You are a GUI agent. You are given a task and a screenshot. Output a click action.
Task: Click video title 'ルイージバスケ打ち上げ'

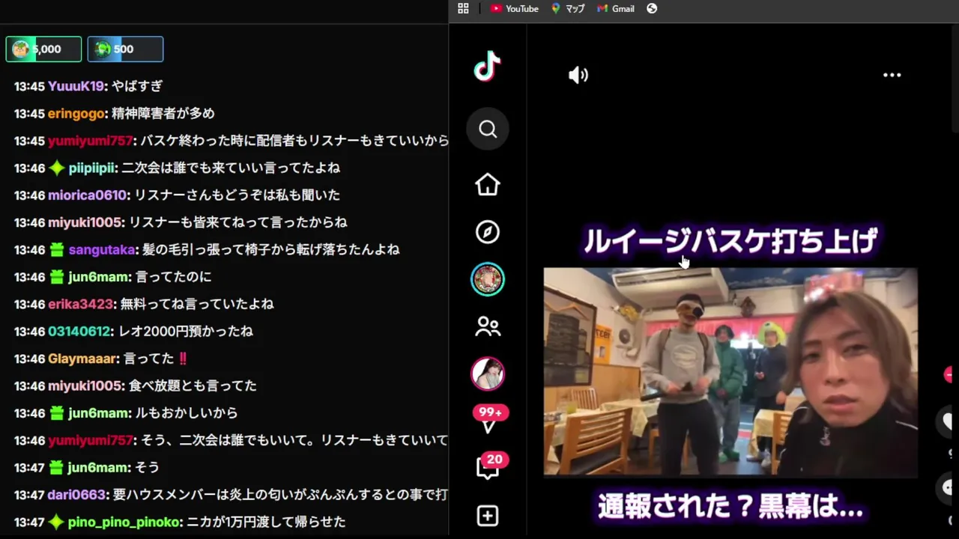coord(730,241)
